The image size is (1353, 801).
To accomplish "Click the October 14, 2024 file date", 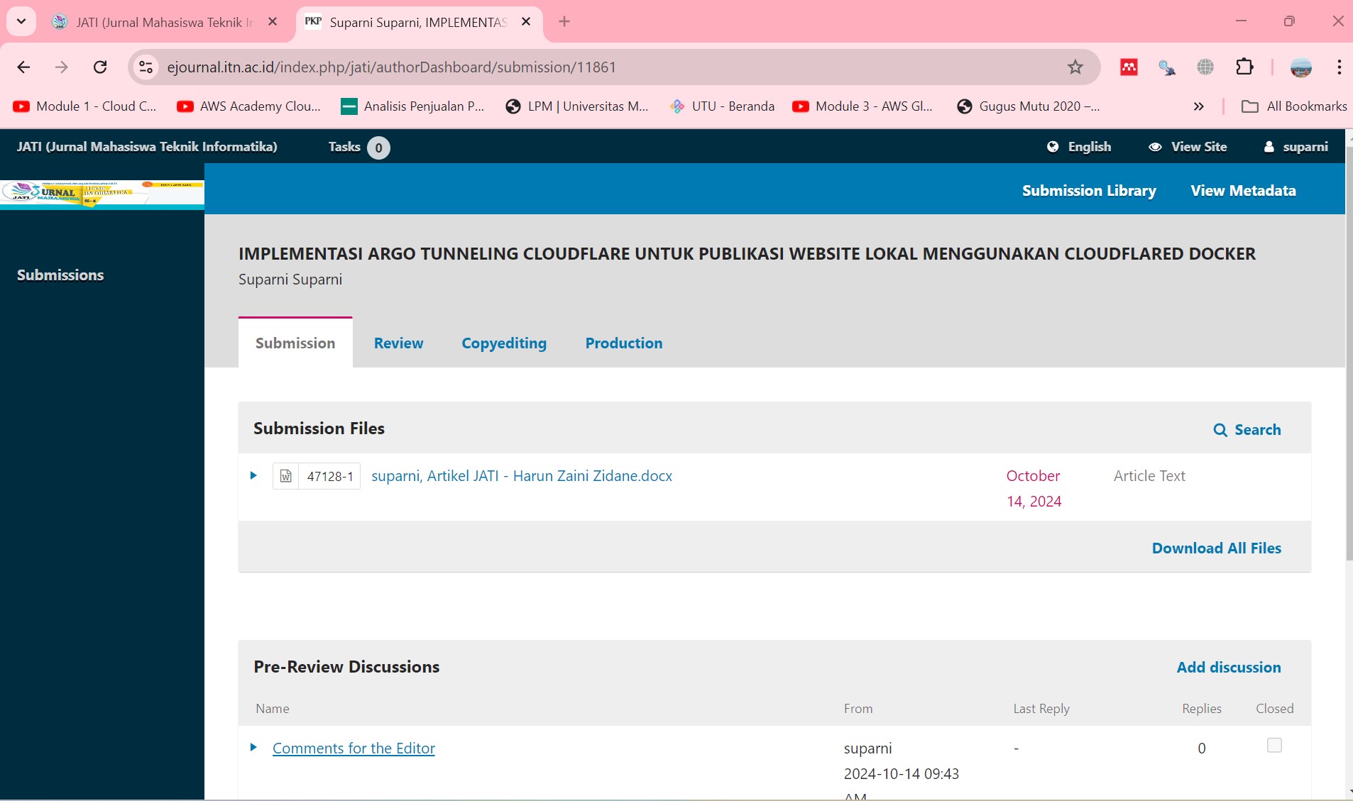I will pyautogui.click(x=1034, y=488).
